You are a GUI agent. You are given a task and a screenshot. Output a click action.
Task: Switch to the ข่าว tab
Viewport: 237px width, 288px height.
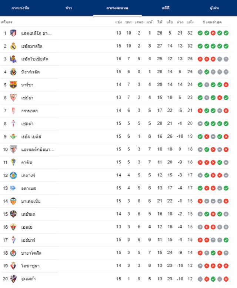coord(69,8)
